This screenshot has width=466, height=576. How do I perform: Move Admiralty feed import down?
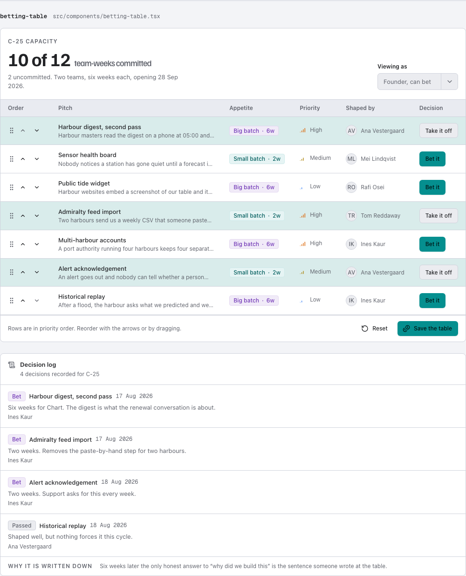(37, 216)
